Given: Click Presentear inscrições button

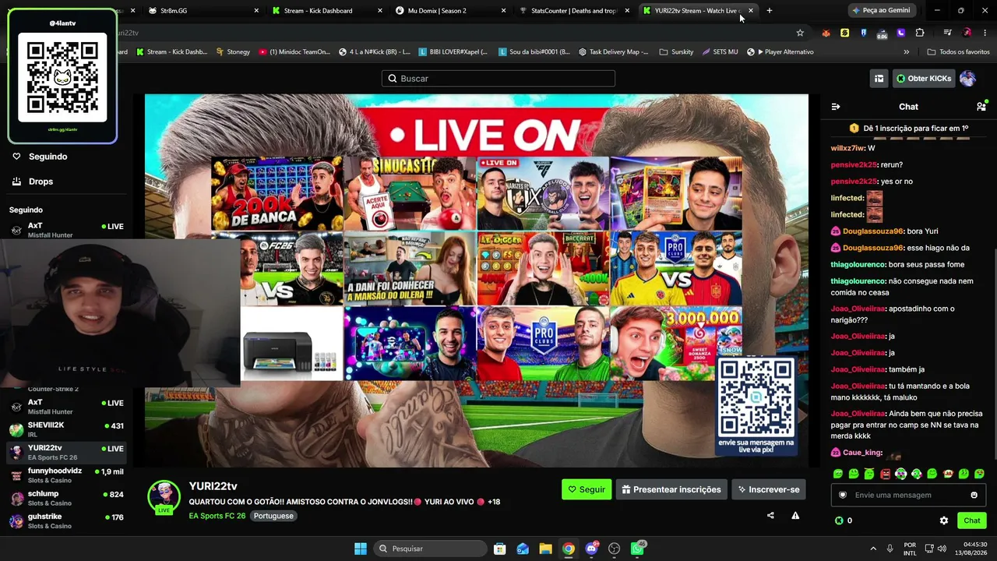Looking at the screenshot, I should 671,489.
